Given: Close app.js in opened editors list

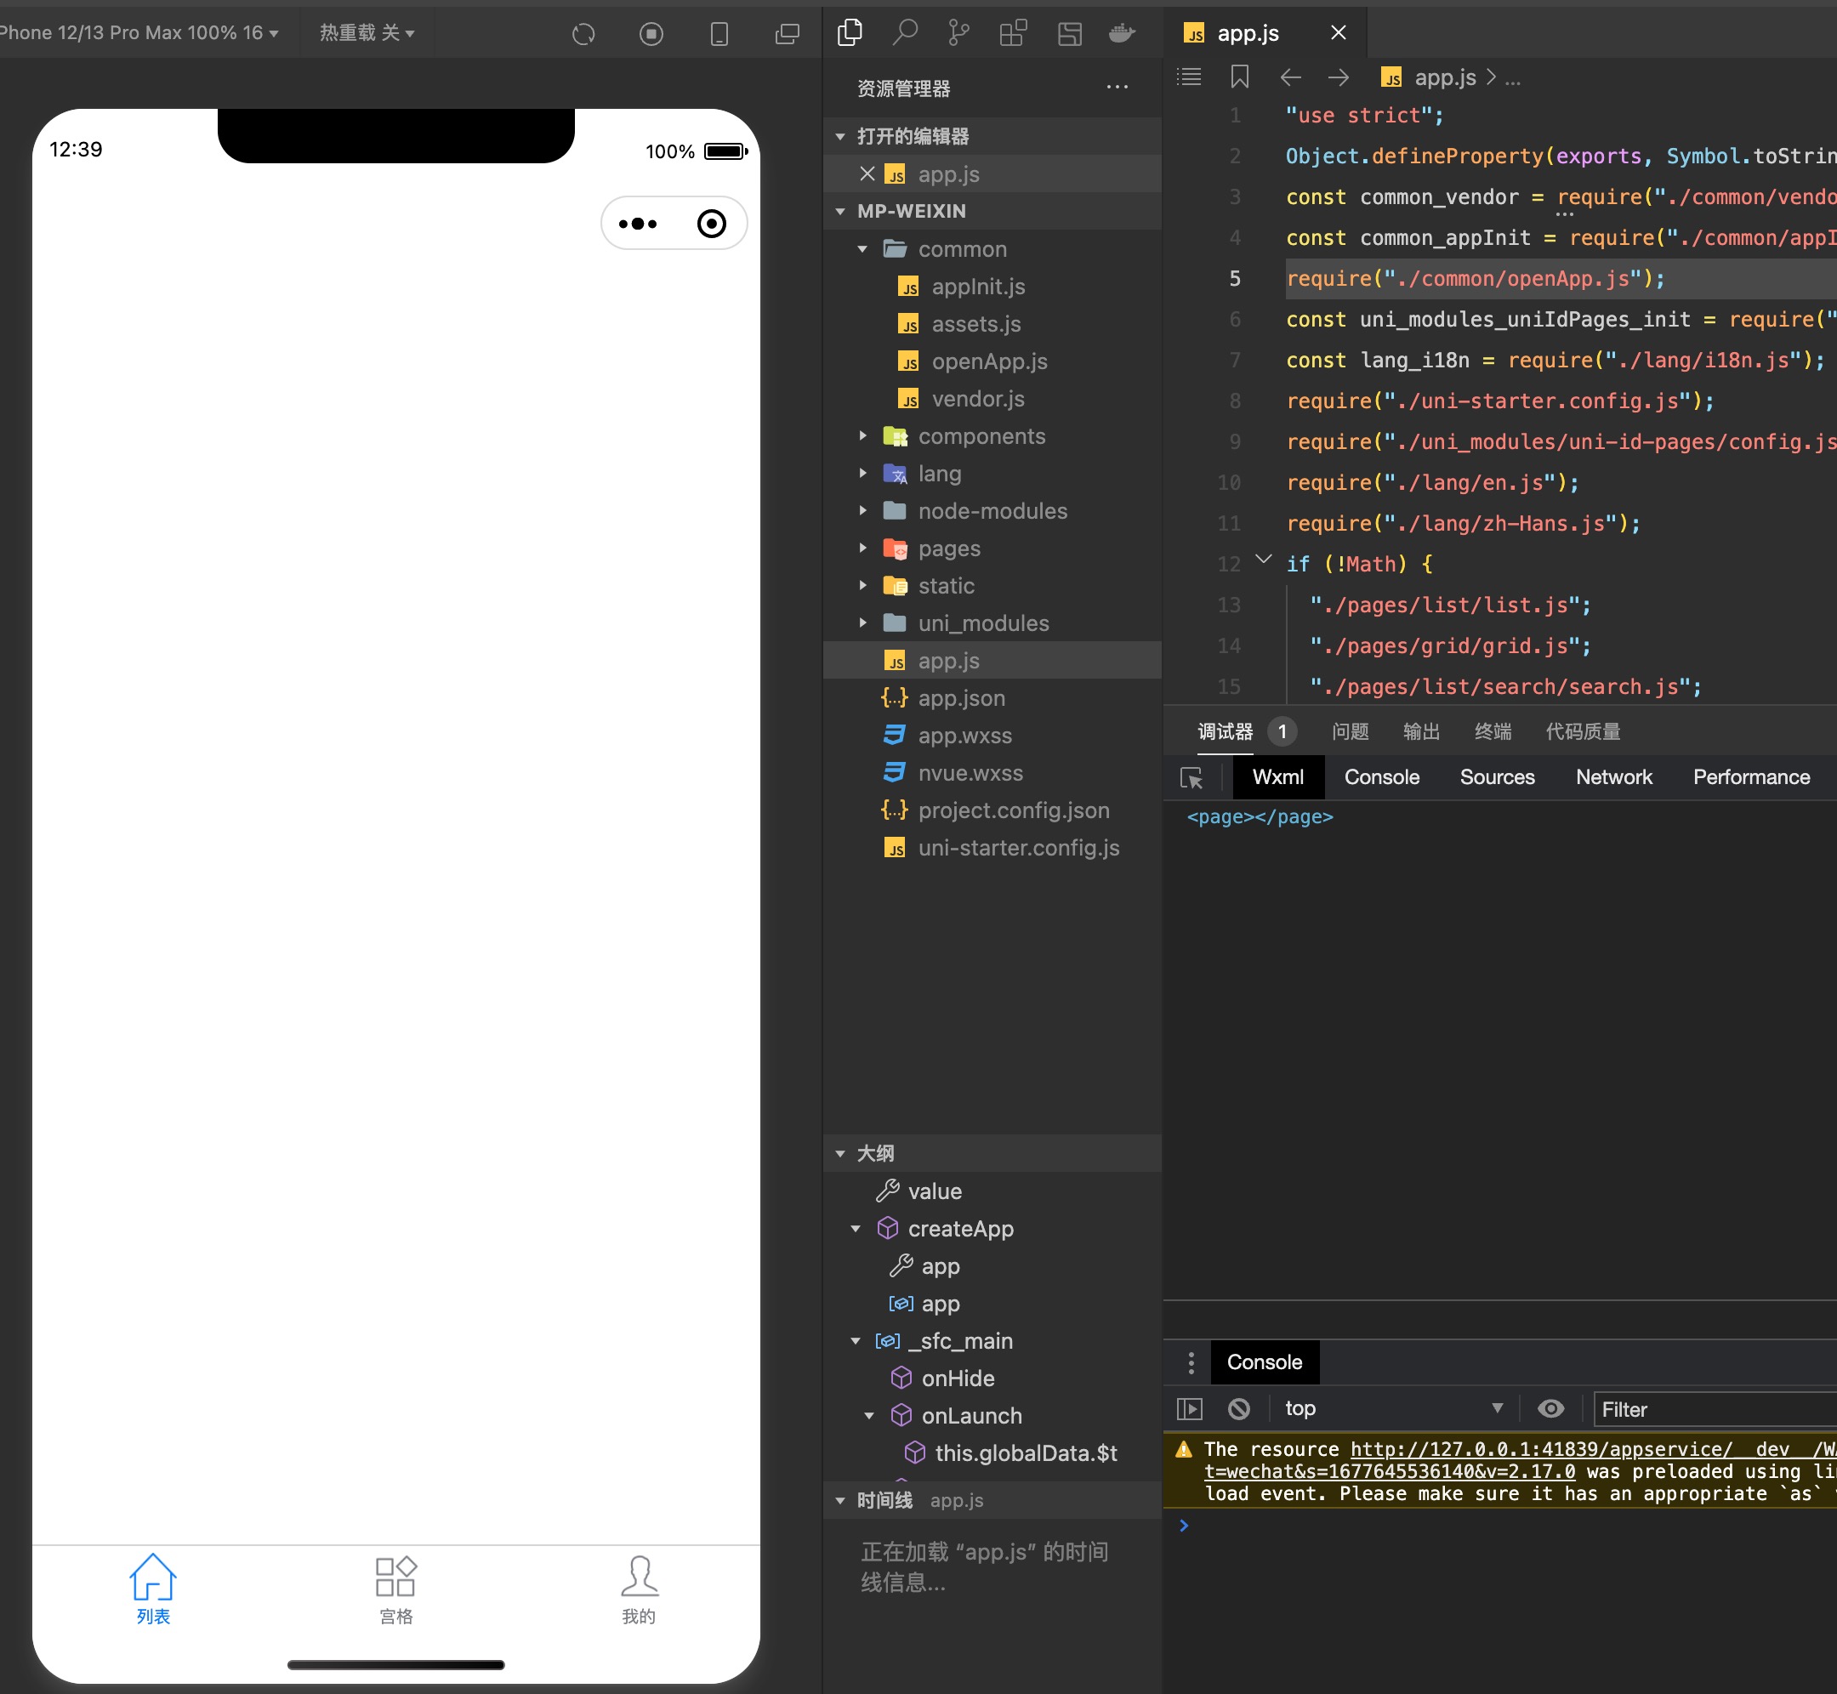Looking at the screenshot, I should (867, 173).
